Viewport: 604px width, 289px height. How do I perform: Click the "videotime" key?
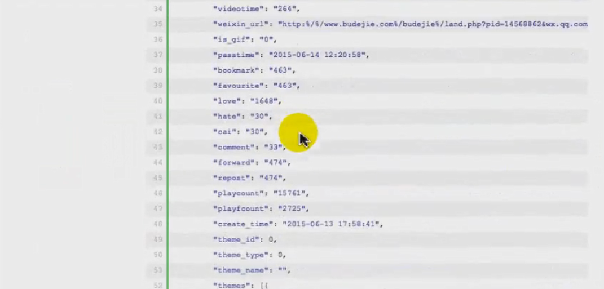click(238, 8)
